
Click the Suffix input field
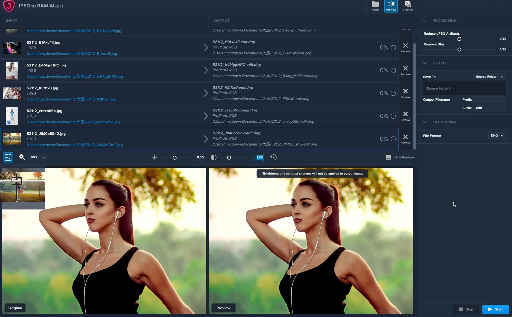tap(489, 108)
